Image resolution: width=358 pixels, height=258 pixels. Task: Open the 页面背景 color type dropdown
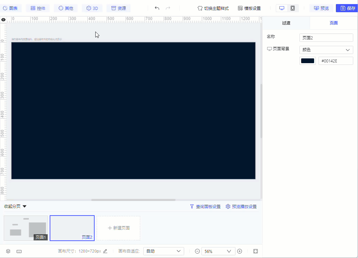[x=326, y=50]
